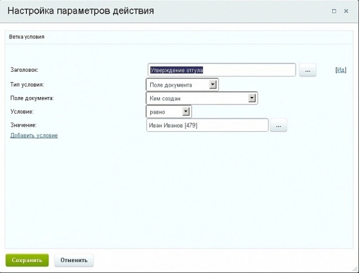
Task: Click the Поле документа label
Action: [32, 98]
